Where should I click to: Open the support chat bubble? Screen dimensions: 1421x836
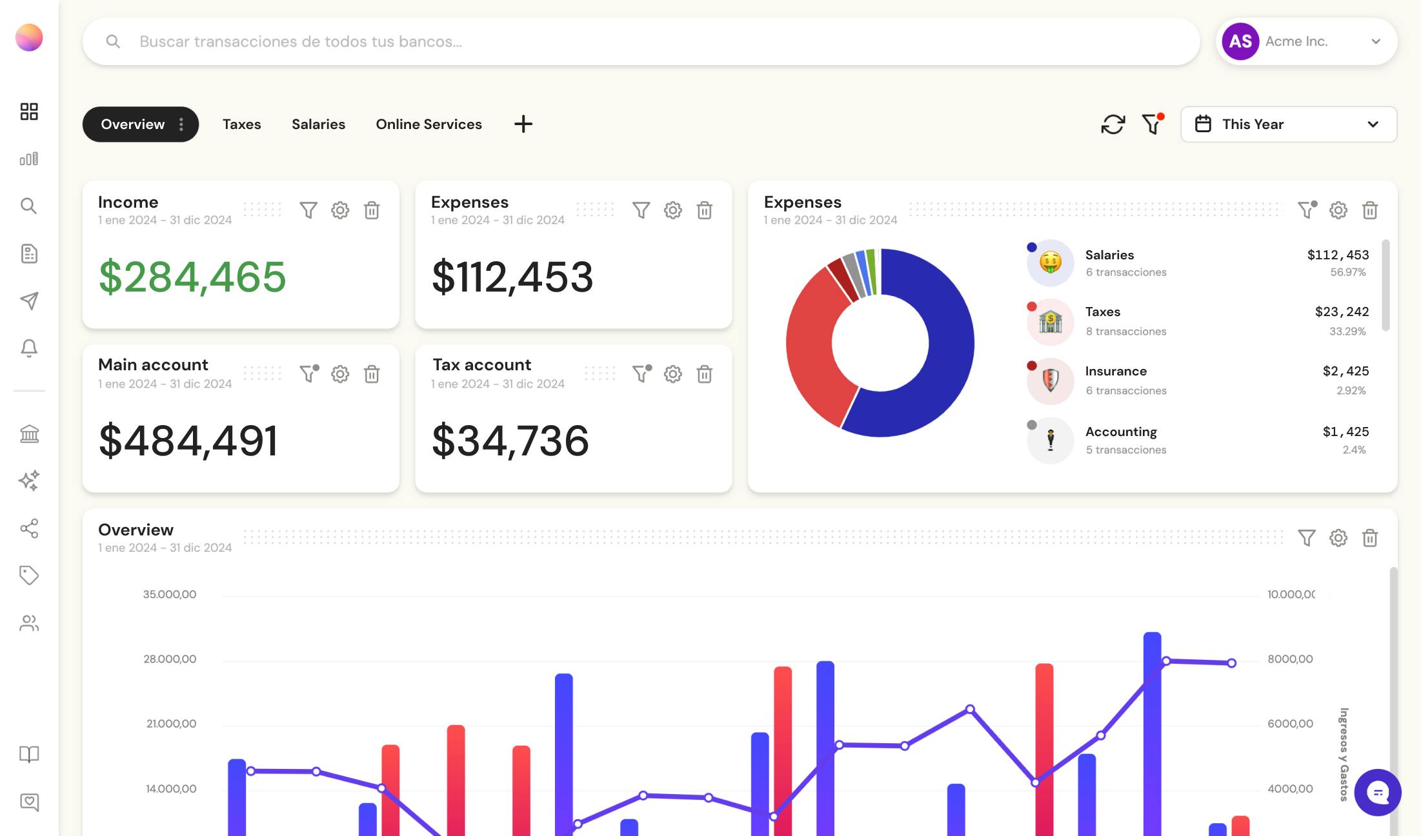(1378, 792)
